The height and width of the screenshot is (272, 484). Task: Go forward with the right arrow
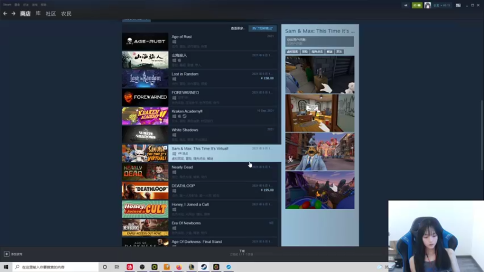[x=13, y=13]
